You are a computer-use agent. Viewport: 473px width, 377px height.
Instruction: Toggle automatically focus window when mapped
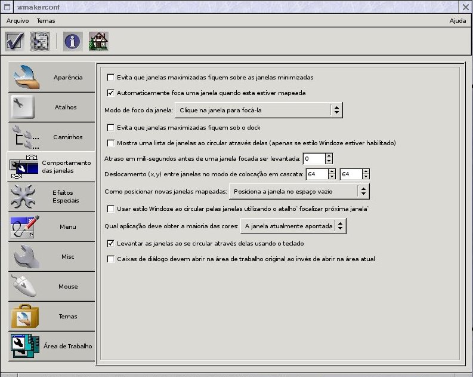click(x=111, y=93)
